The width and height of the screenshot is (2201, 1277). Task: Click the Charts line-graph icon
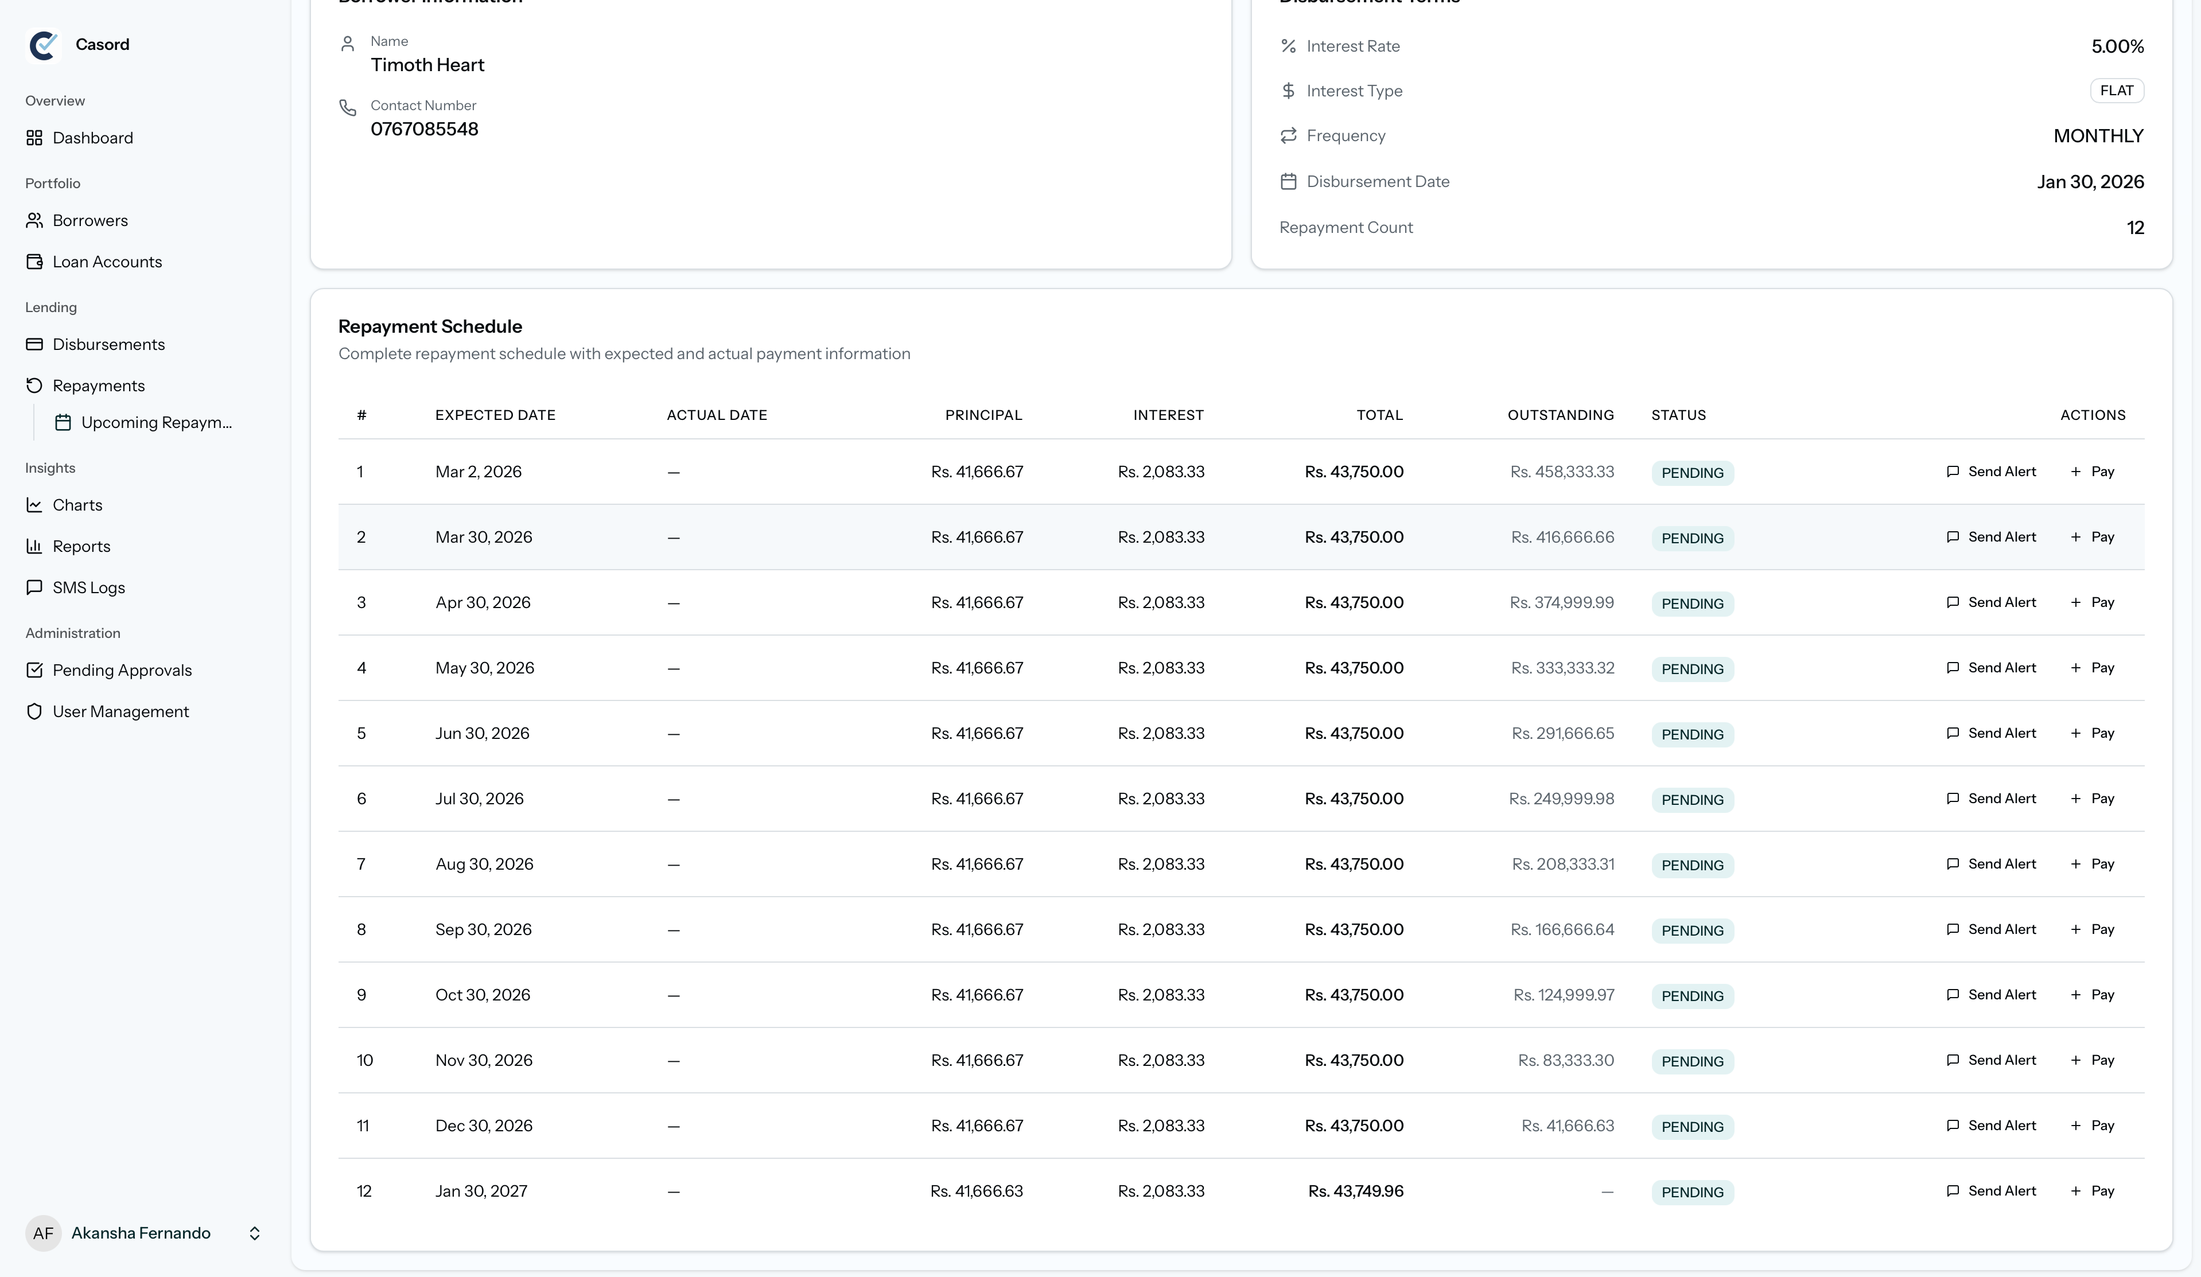34,505
